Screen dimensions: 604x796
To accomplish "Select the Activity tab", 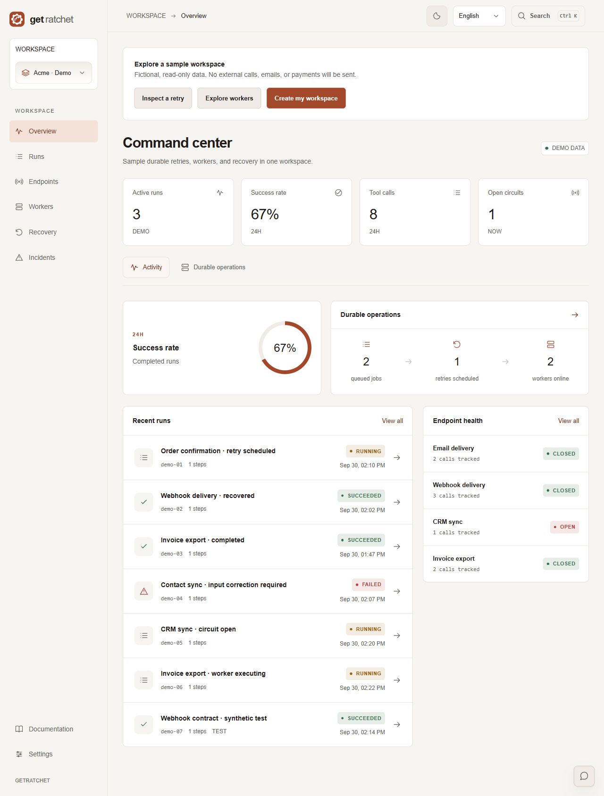I will pyautogui.click(x=146, y=267).
